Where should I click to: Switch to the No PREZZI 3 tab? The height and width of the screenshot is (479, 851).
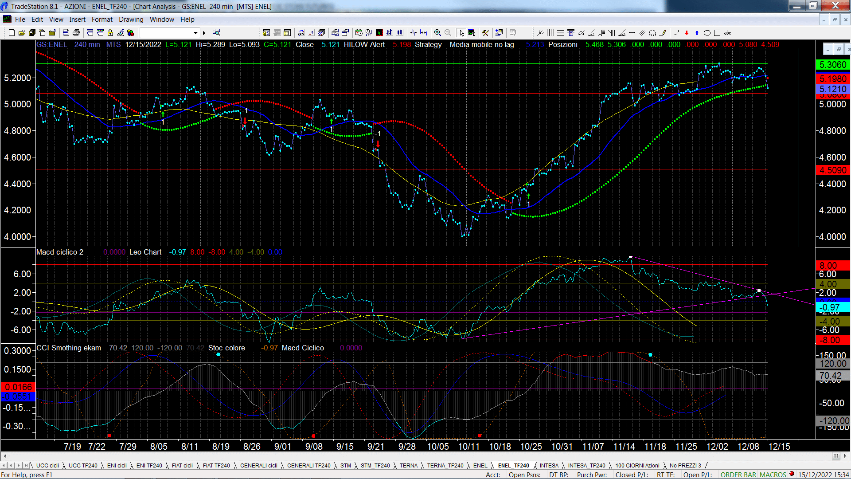pos(685,466)
